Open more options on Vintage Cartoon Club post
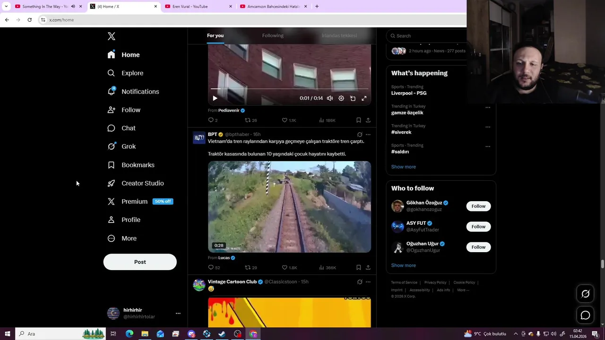The width and height of the screenshot is (605, 340). [x=368, y=282]
